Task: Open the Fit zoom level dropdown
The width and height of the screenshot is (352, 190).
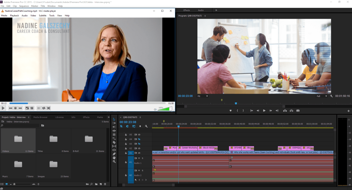Action: click(x=203, y=96)
